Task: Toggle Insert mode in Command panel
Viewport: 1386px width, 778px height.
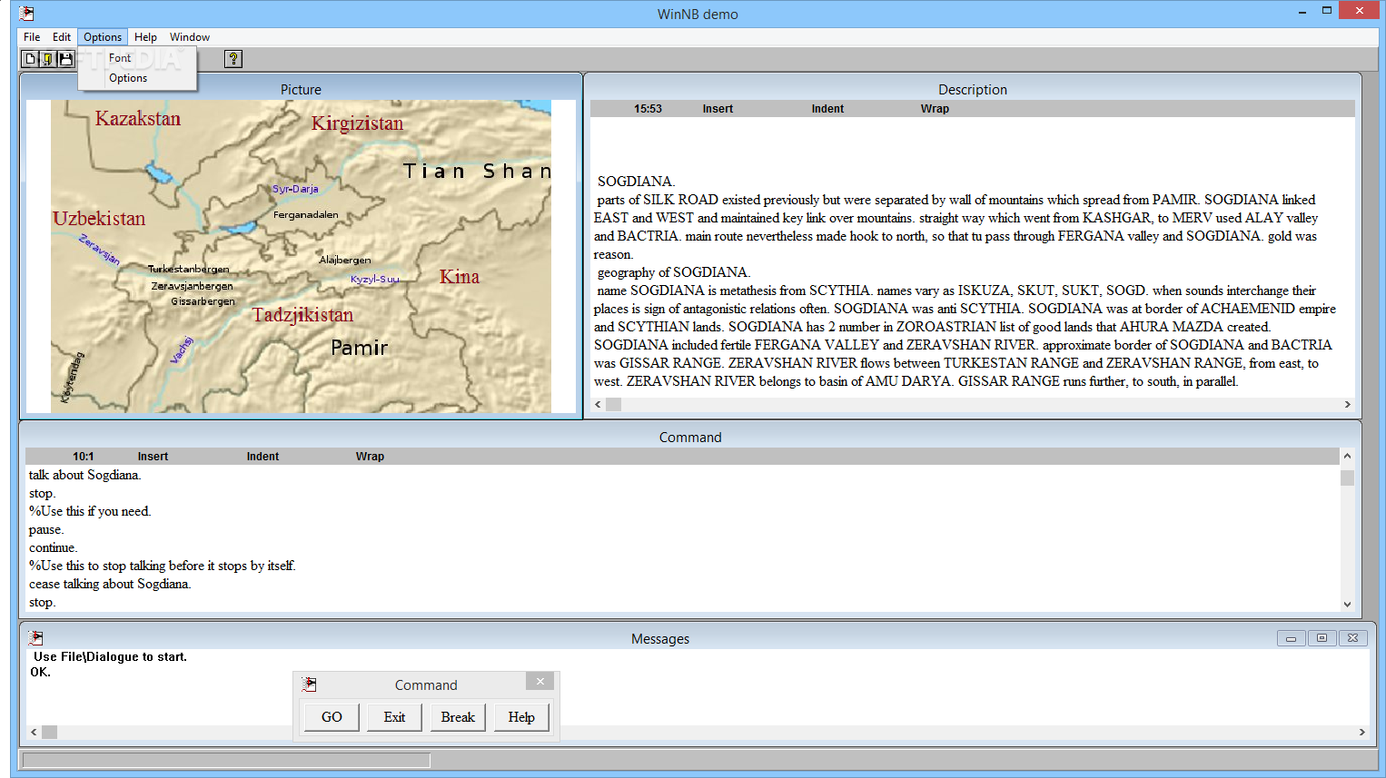Action: click(x=153, y=457)
